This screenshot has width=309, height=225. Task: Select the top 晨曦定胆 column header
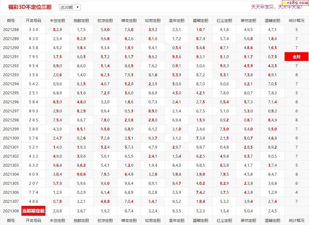200,21
